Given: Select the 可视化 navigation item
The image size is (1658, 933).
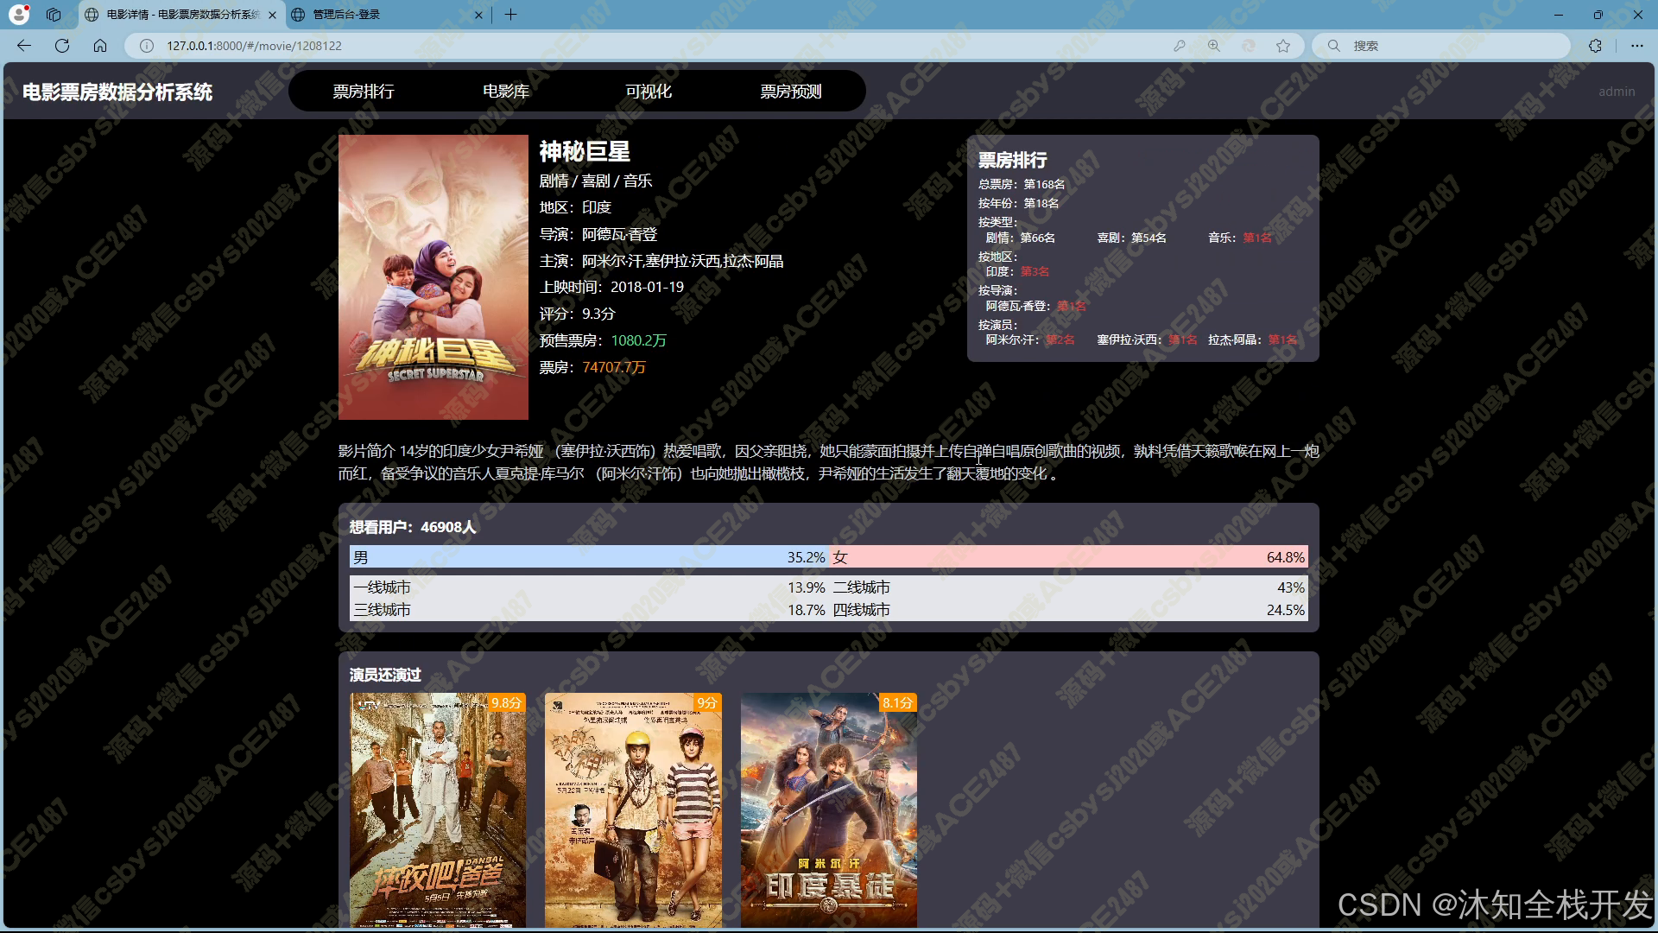Looking at the screenshot, I should pyautogui.click(x=649, y=92).
